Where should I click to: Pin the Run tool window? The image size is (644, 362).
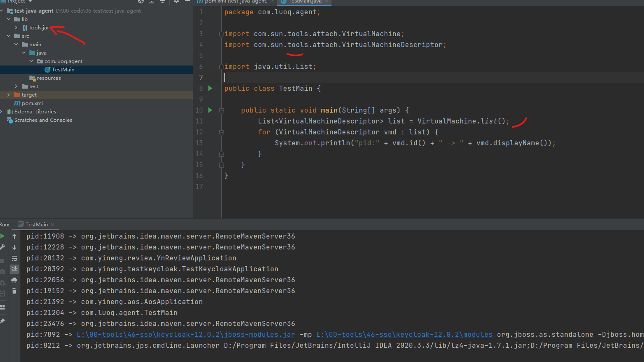tap(3, 320)
